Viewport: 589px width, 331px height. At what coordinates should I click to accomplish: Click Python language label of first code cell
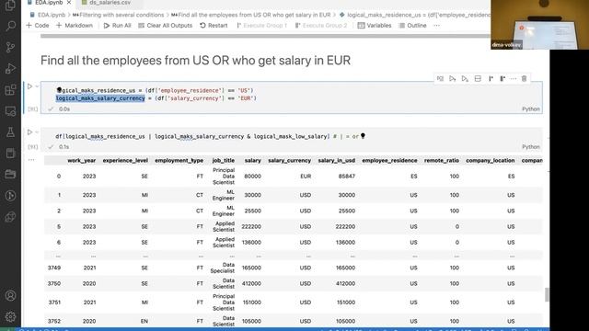coord(531,108)
